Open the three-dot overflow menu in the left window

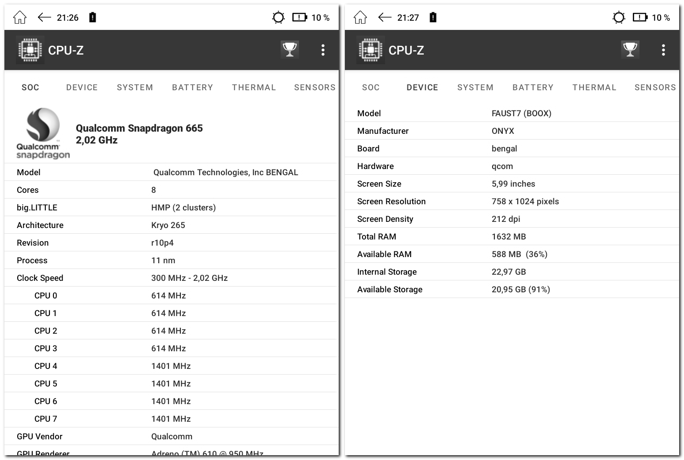click(x=323, y=50)
